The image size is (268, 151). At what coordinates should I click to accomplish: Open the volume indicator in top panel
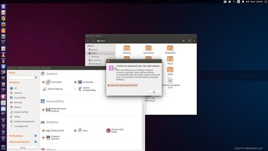247,2
